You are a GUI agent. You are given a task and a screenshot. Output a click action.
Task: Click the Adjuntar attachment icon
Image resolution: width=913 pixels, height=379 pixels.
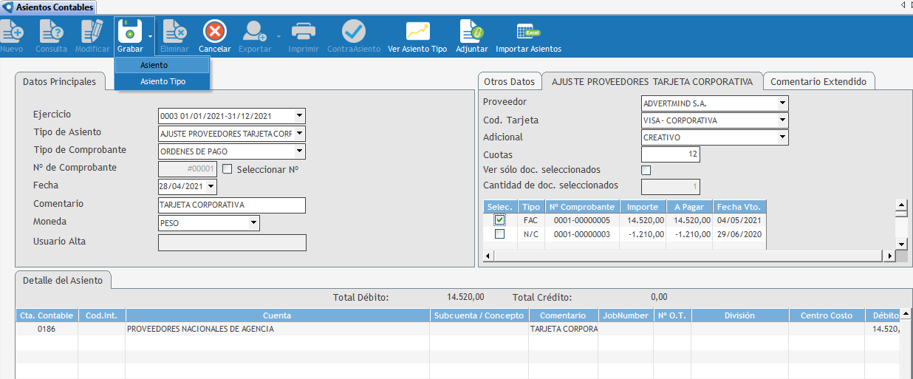[472, 31]
